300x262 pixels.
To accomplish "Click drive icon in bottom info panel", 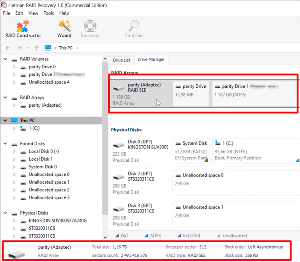I will tap(16, 254).
